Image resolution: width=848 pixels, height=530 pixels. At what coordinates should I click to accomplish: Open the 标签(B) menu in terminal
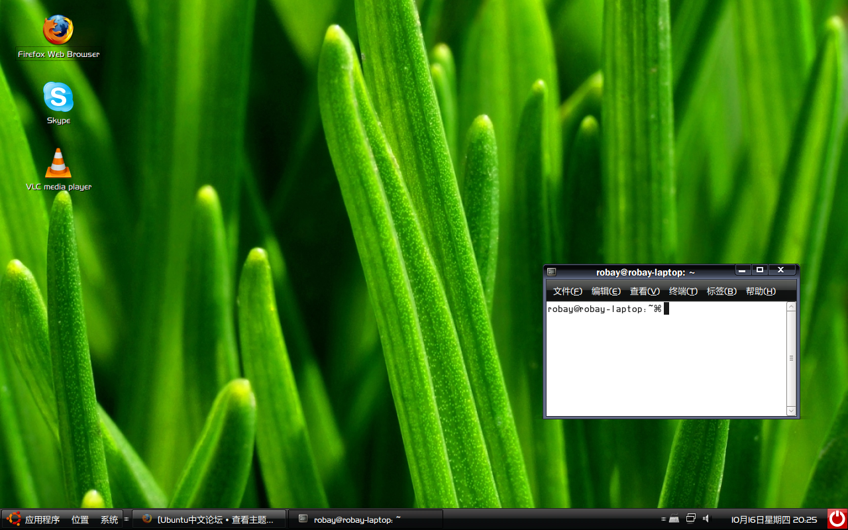click(721, 291)
